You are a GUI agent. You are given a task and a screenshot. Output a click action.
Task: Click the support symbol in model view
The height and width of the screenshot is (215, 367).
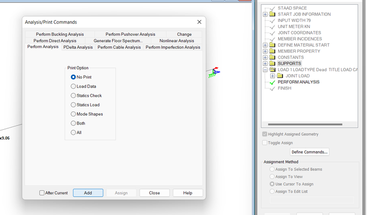(214, 72)
